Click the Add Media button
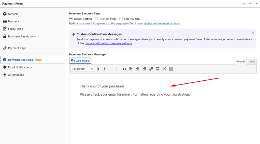260x144 pixels. [x=80, y=61]
